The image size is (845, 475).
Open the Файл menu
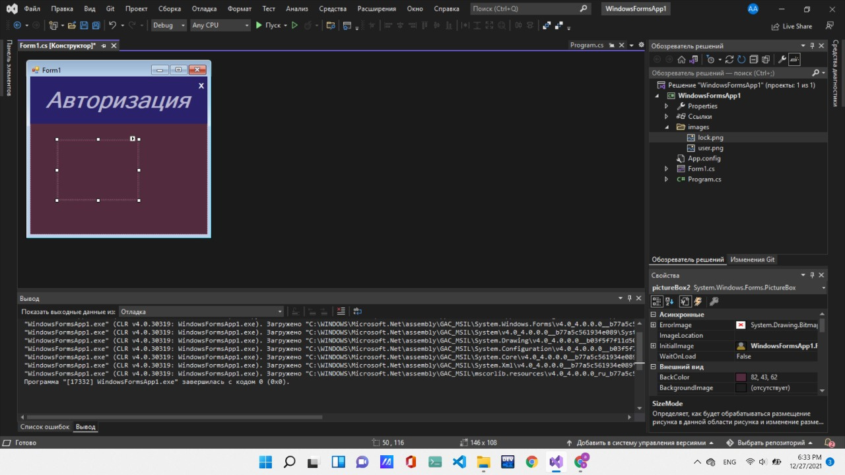click(32, 9)
